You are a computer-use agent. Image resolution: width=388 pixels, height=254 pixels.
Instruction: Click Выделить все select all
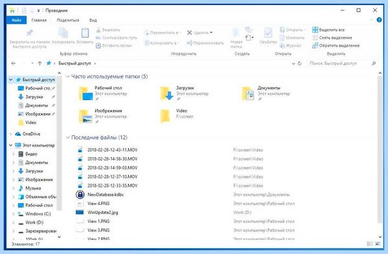pos(329,30)
